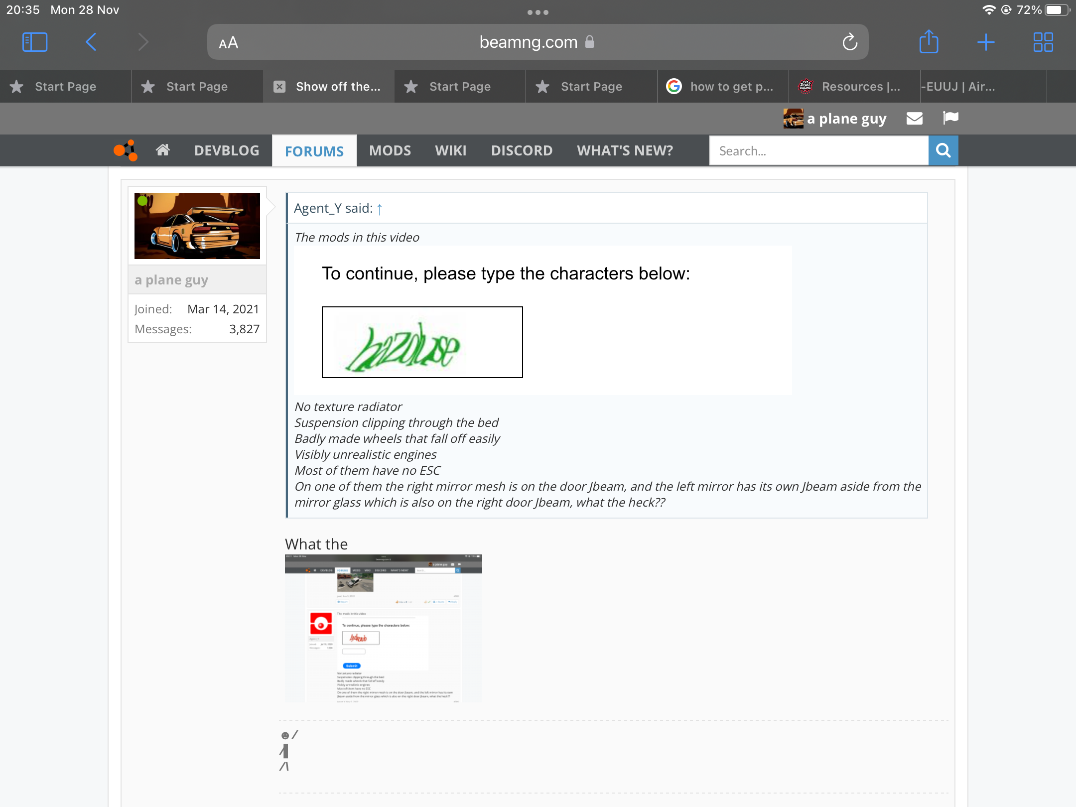This screenshot has height=807, width=1076.
Task: Click the lock icon in address bar
Action: coord(590,42)
